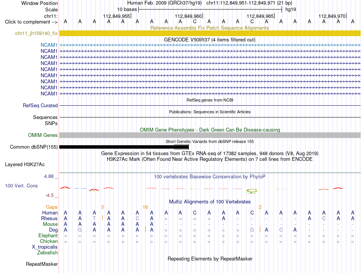This screenshot has width=361, height=273.
Task: Open the RefSeq Curated track label
Action: pyautogui.click(x=40, y=106)
